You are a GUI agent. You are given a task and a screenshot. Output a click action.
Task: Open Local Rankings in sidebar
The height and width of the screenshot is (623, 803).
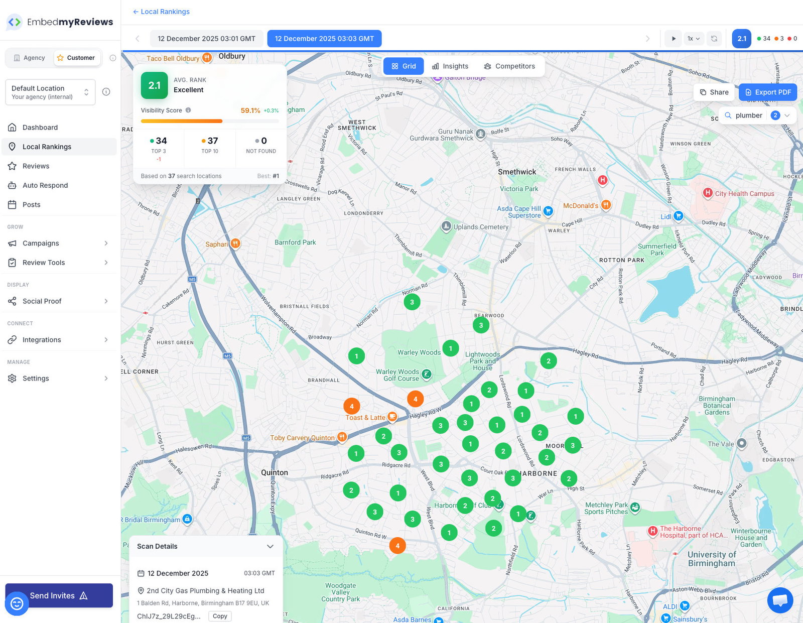(59, 147)
